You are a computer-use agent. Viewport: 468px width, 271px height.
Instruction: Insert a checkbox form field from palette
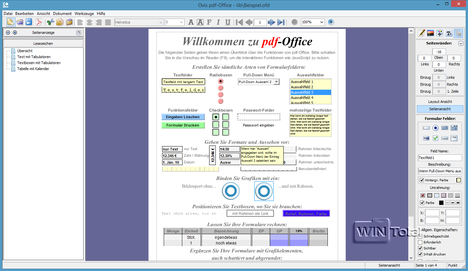[x=436, y=138]
